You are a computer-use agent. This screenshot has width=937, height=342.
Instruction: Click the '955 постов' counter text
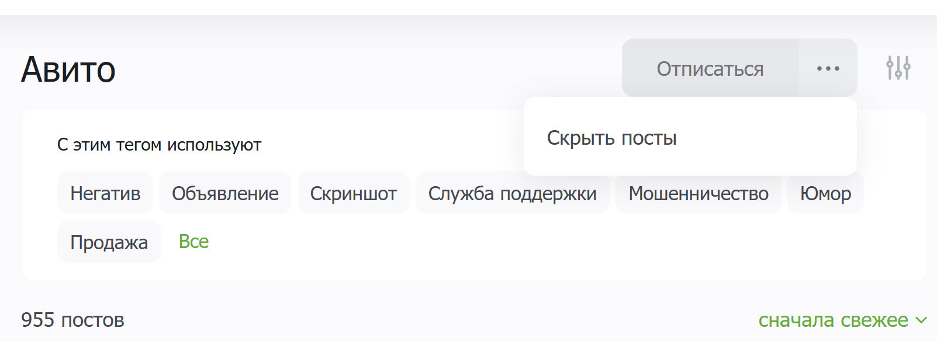coord(72,320)
